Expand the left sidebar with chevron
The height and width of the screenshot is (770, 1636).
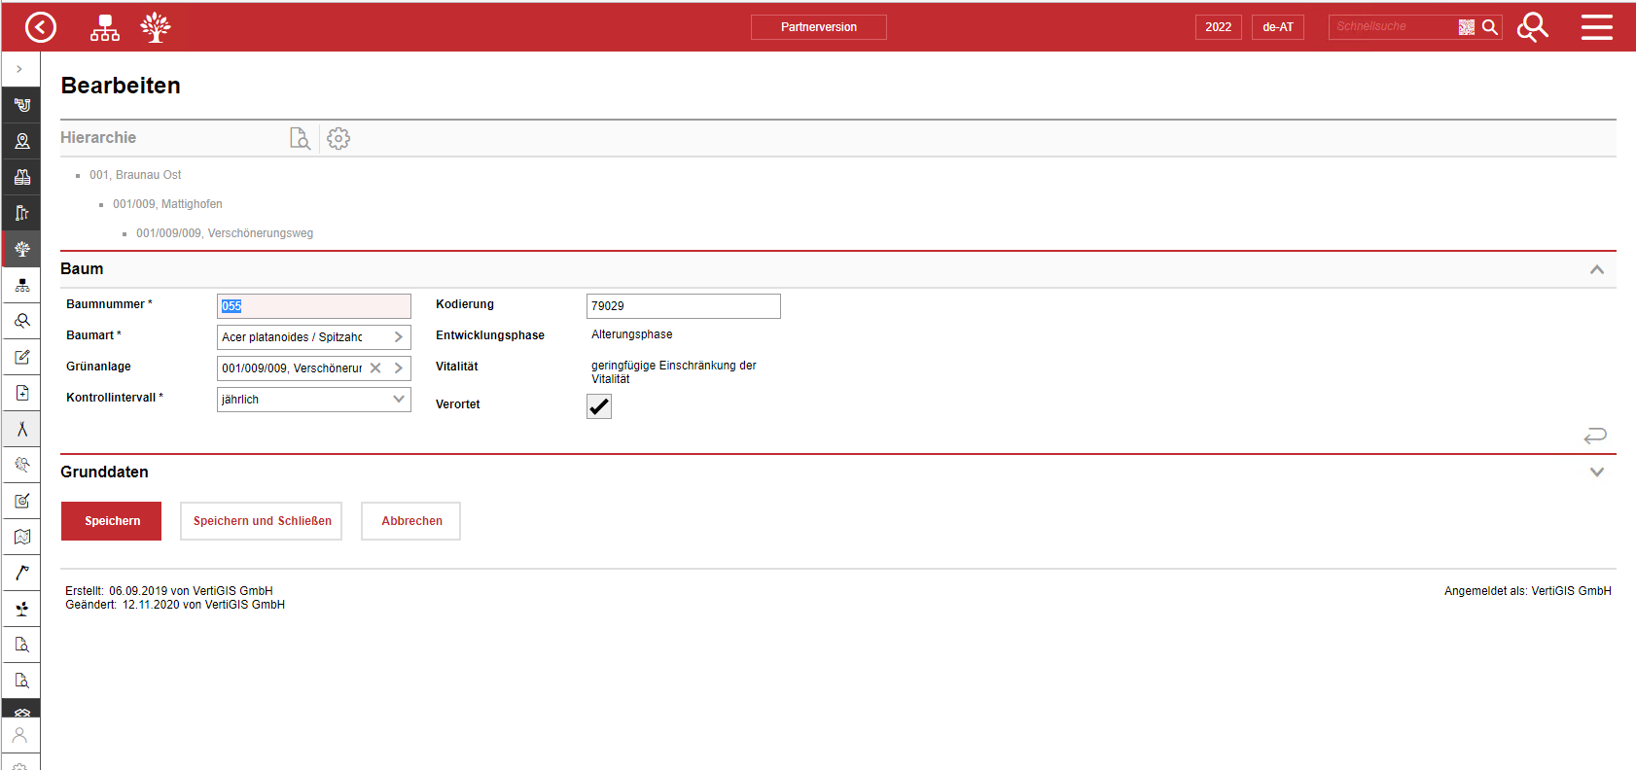point(19,69)
